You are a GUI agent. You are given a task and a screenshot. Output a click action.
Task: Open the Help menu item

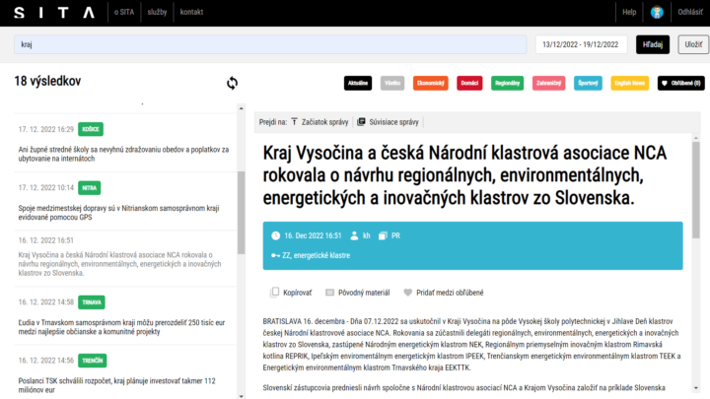coord(629,12)
